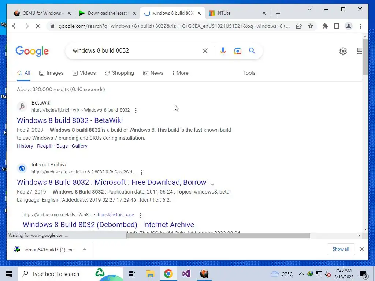Open the share page icon in address bar
Image resolution: width=375 pixels, height=281 pixels.
299,26
